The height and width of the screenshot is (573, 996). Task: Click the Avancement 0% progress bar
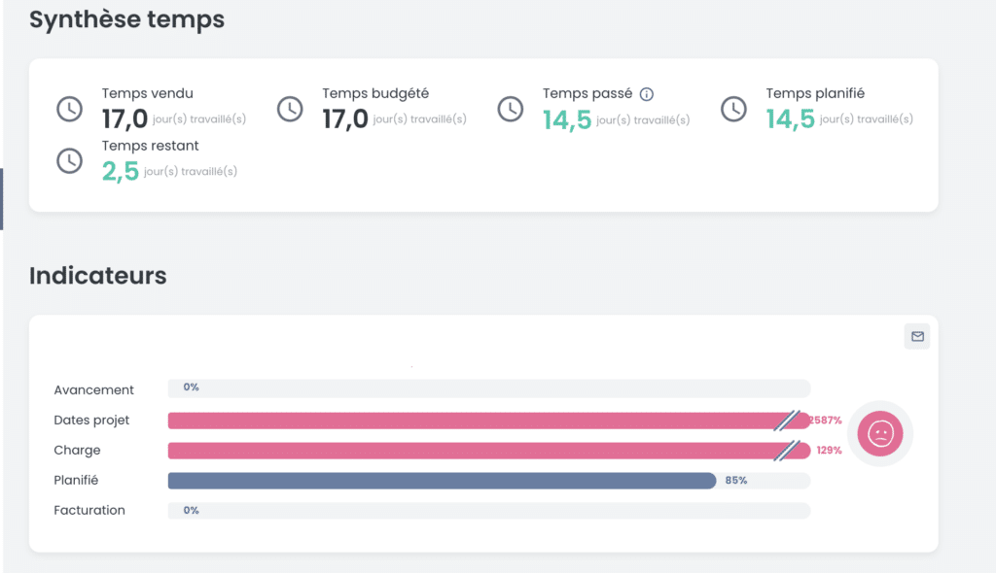coord(489,388)
